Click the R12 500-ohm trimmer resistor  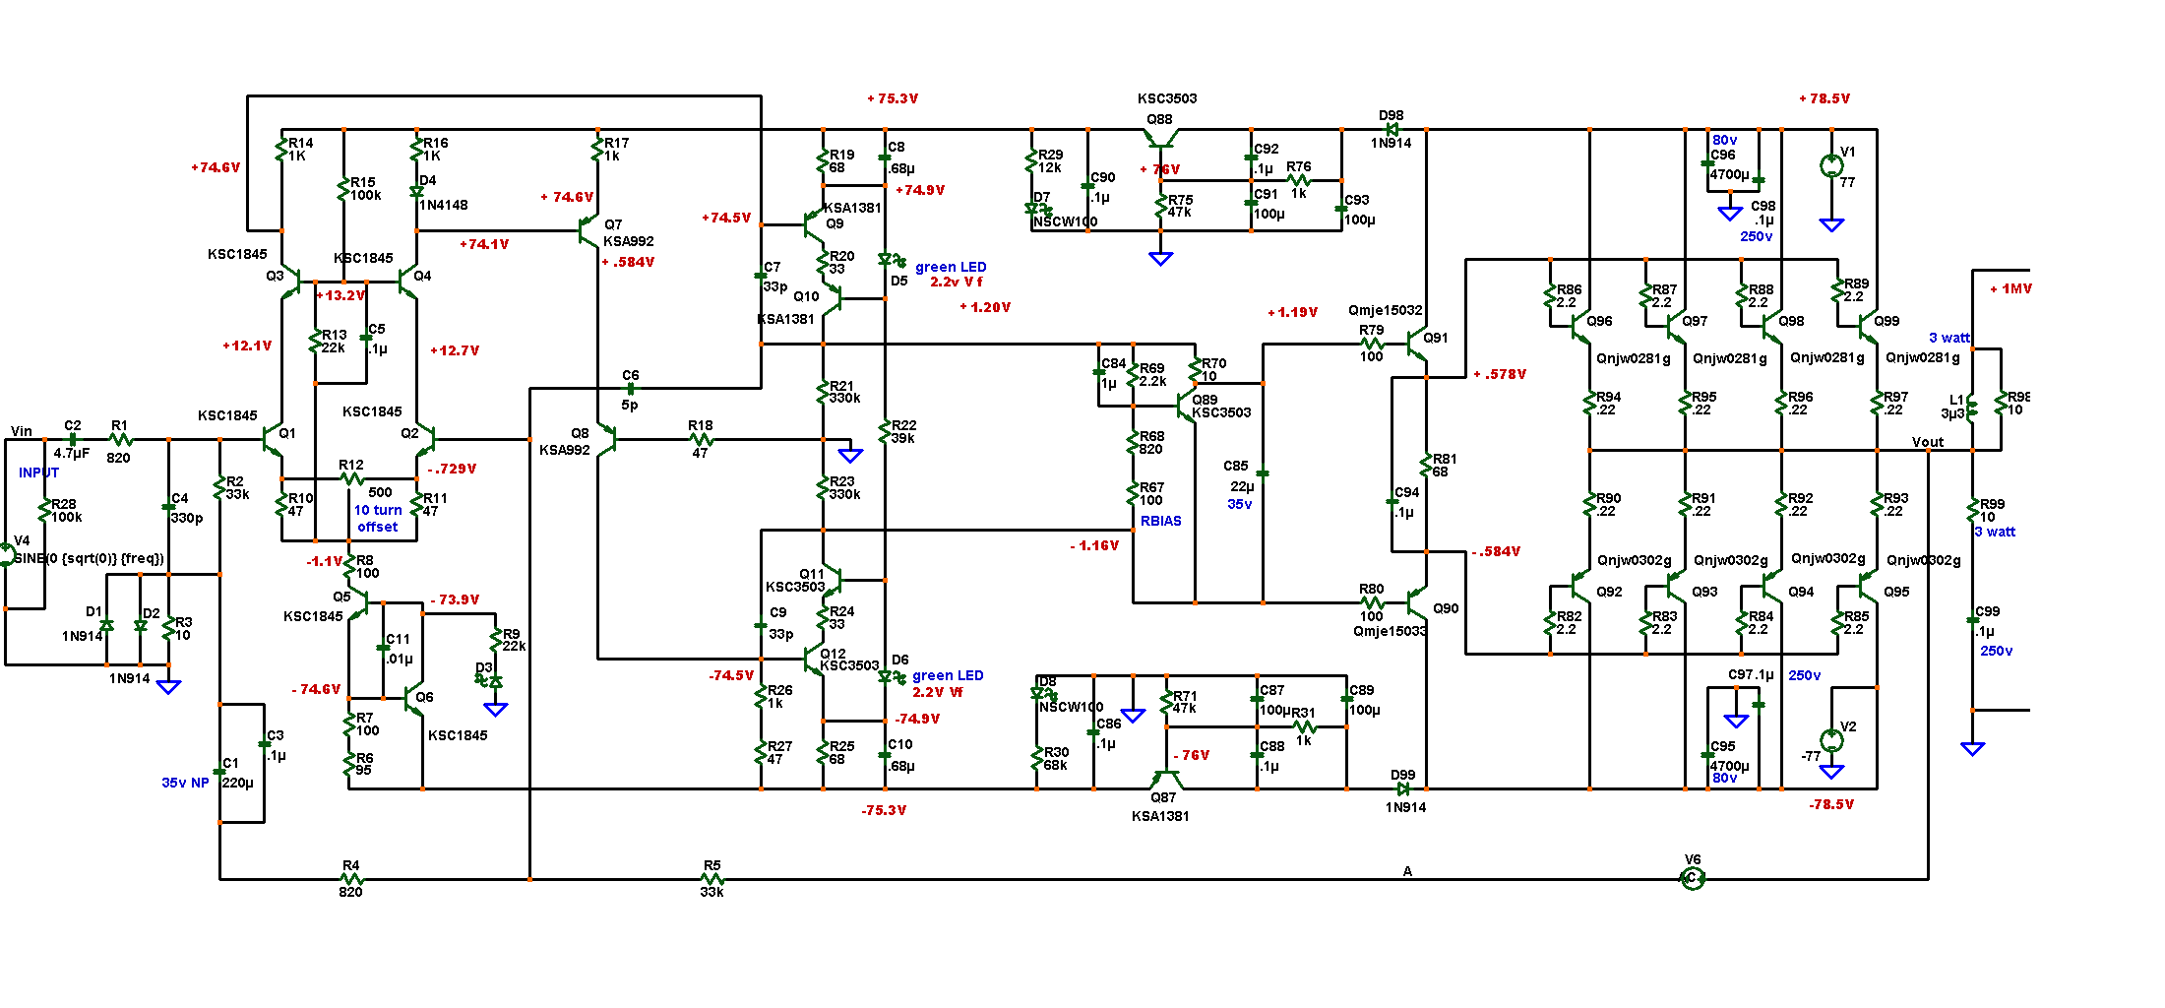[352, 479]
